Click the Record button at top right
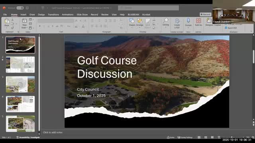 pos(206,14)
